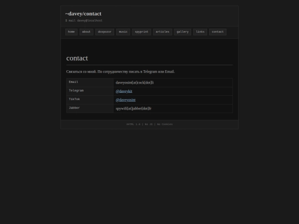Open the @daveyosint TikTok link

(126, 100)
